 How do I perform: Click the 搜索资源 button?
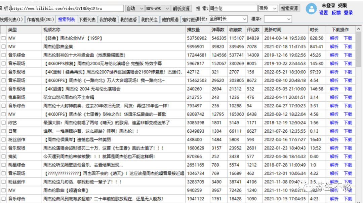pyautogui.click(x=289, y=8)
